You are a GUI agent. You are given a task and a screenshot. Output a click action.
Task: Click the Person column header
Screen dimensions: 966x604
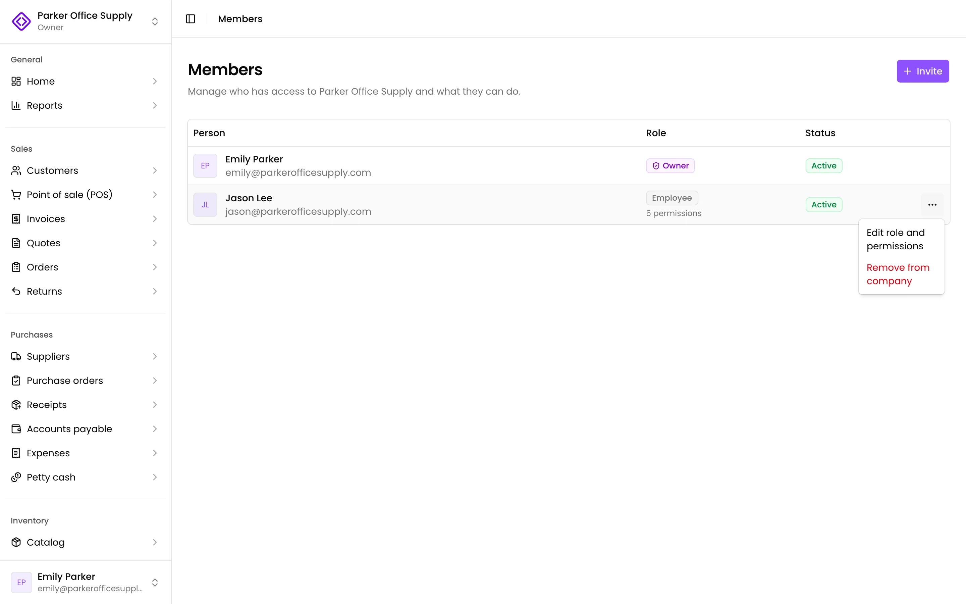point(209,133)
